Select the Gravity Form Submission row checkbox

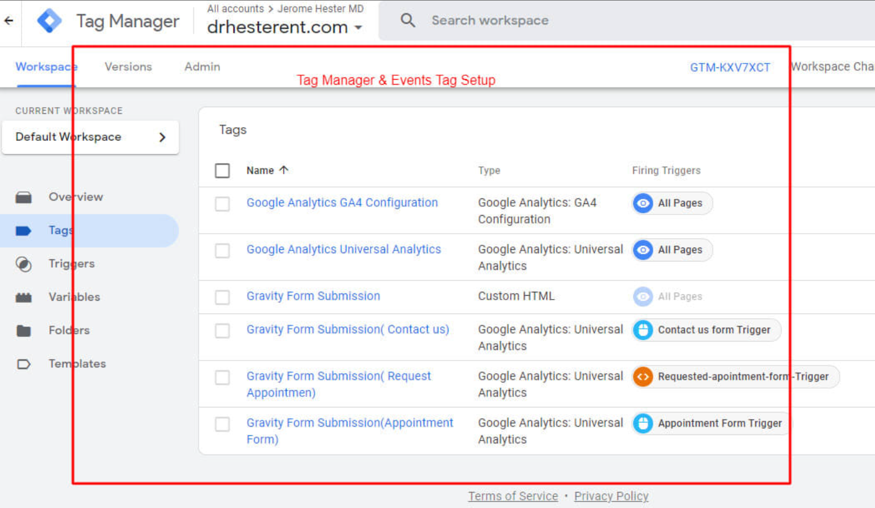point(222,297)
